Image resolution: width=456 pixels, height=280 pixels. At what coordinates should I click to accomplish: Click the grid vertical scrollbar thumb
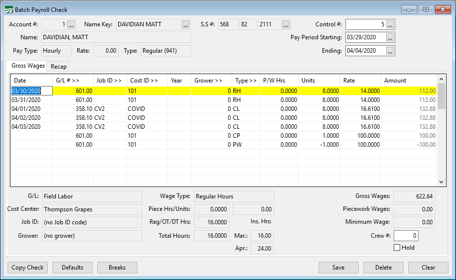(441, 96)
